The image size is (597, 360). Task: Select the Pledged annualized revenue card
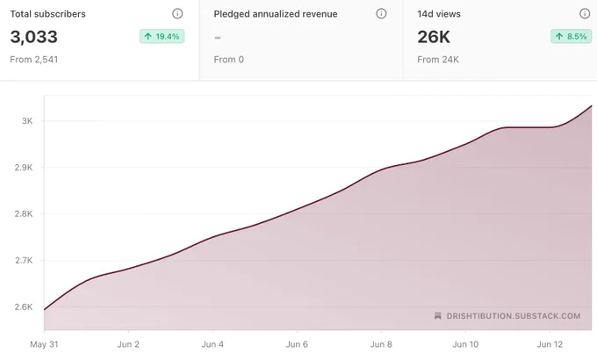tap(301, 40)
